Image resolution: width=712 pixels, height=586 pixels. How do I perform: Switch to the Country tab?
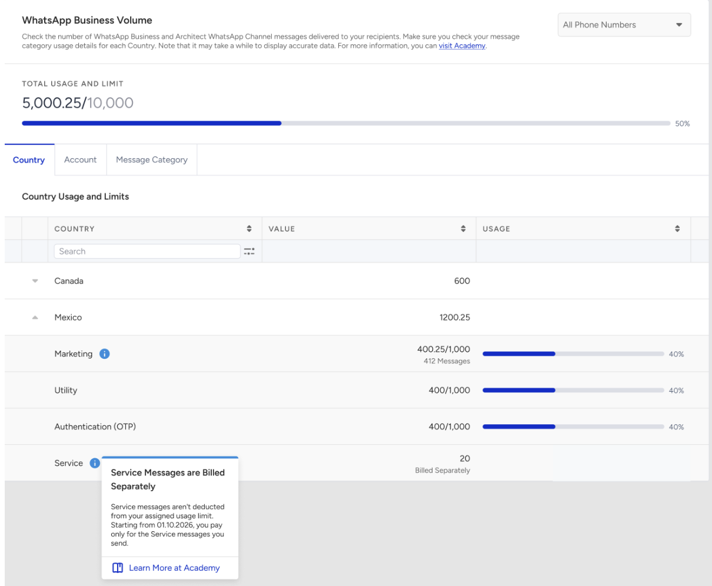pos(29,159)
